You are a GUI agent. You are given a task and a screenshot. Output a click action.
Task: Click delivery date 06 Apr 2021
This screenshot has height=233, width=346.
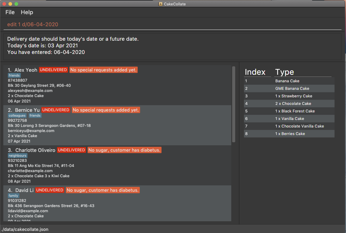[x=19, y=101]
